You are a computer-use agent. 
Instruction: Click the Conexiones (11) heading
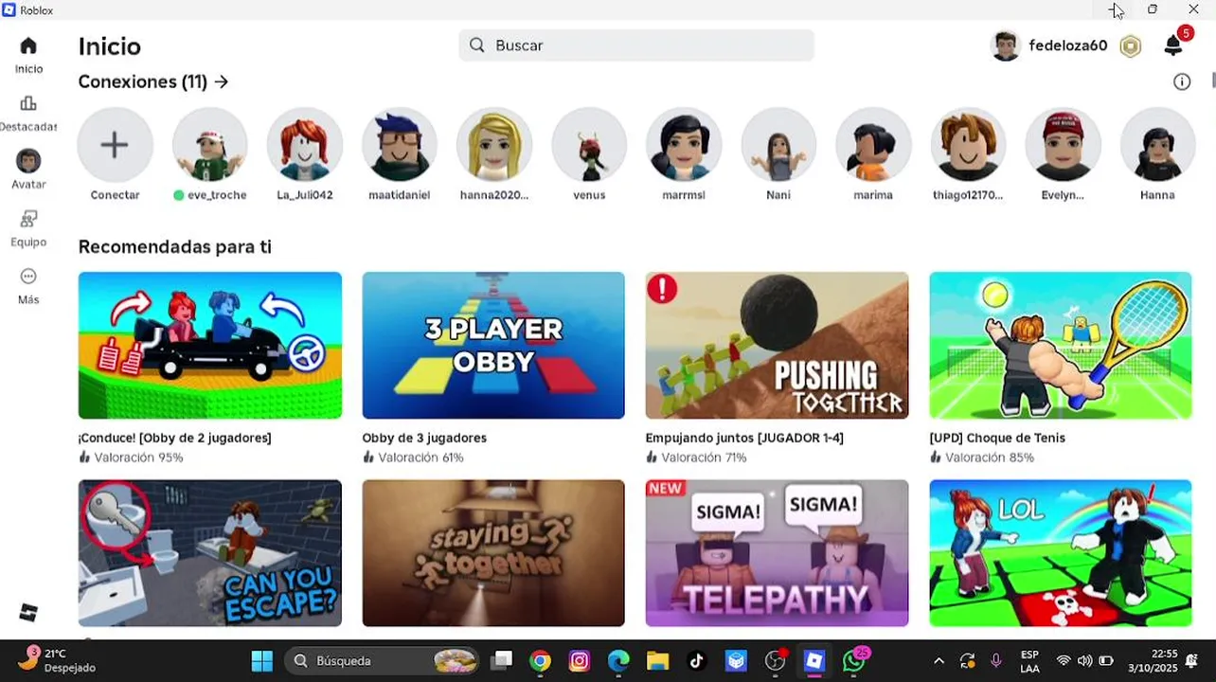(x=143, y=81)
